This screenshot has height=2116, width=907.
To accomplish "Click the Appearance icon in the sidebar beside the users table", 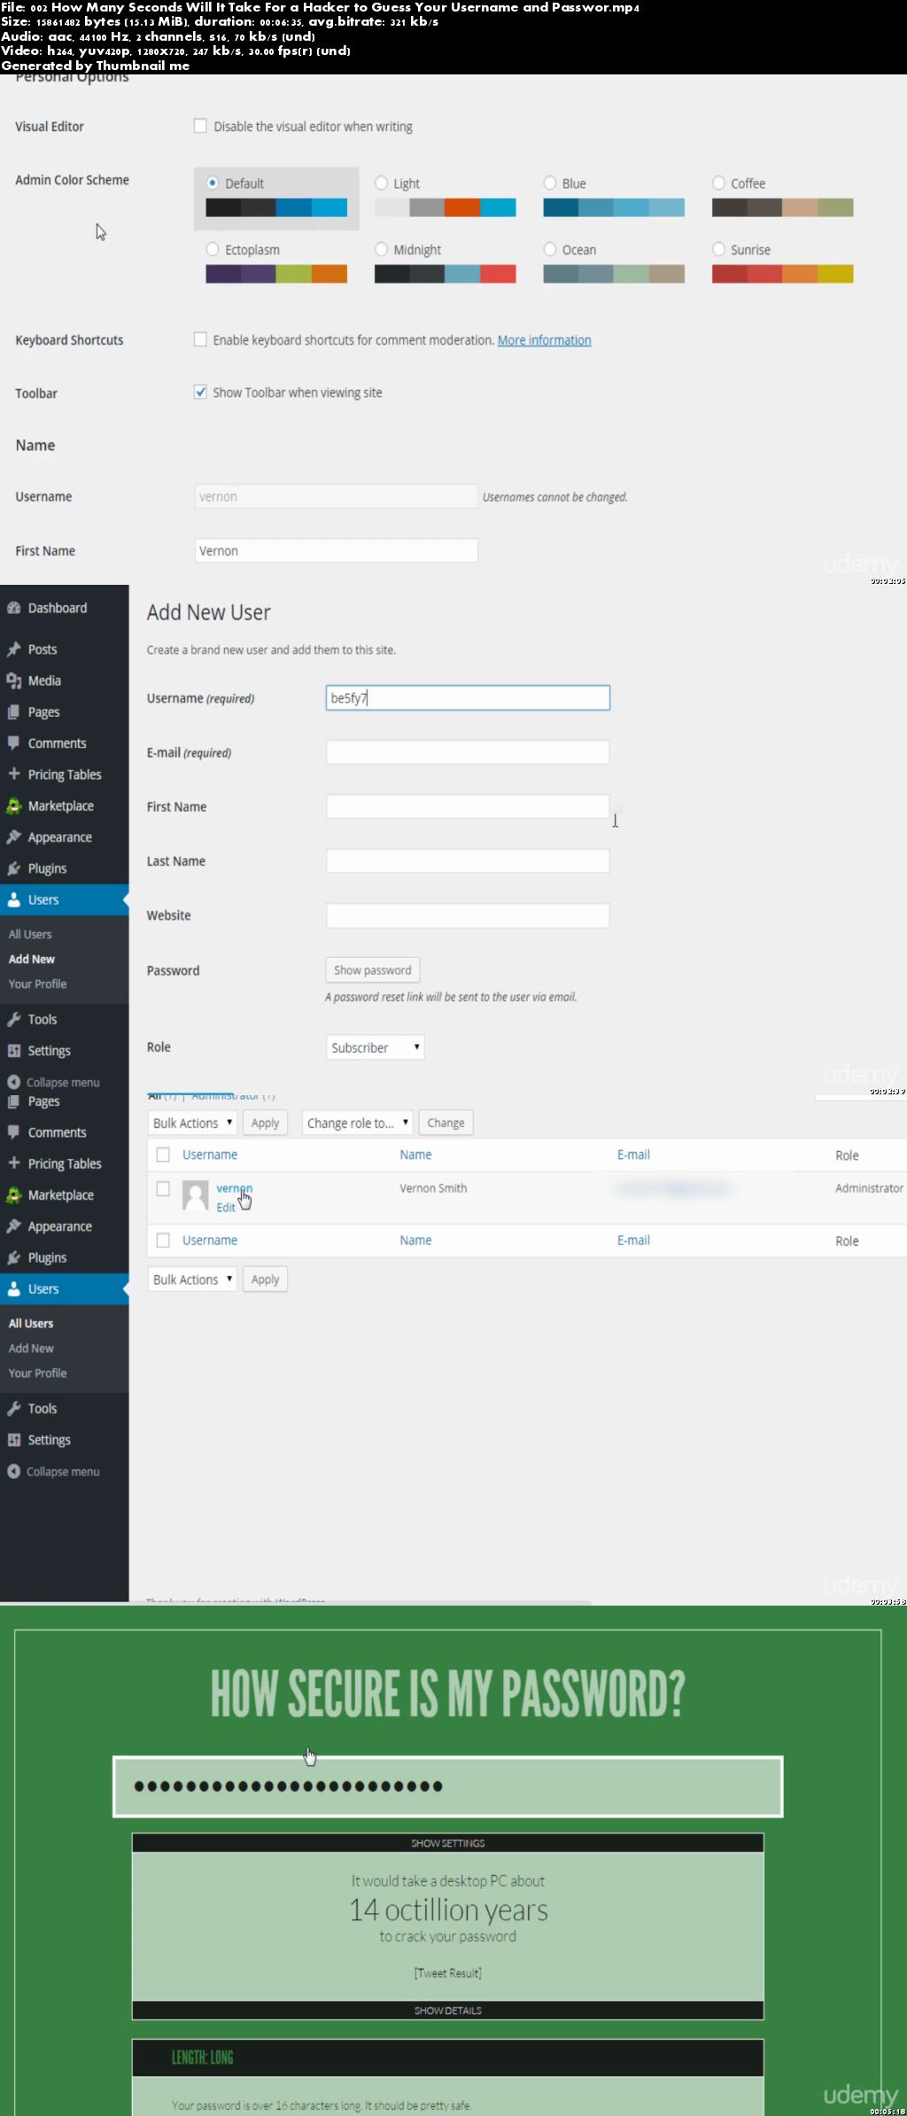I will pyautogui.click(x=13, y=1225).
